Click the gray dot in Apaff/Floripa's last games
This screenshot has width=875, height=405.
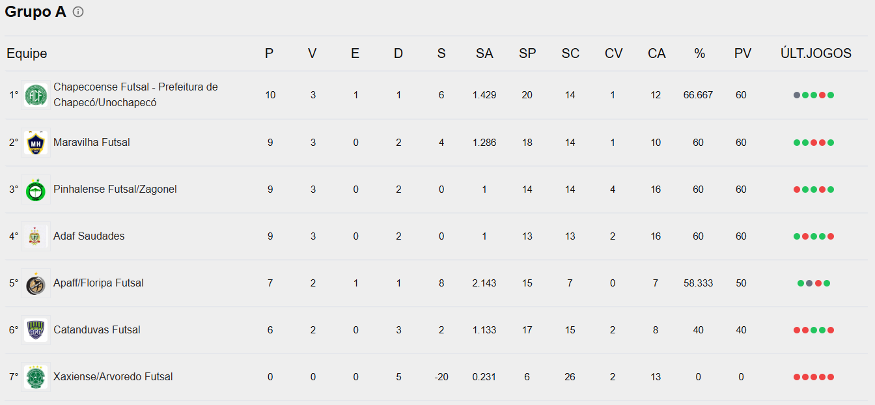(x=809, y=283)
